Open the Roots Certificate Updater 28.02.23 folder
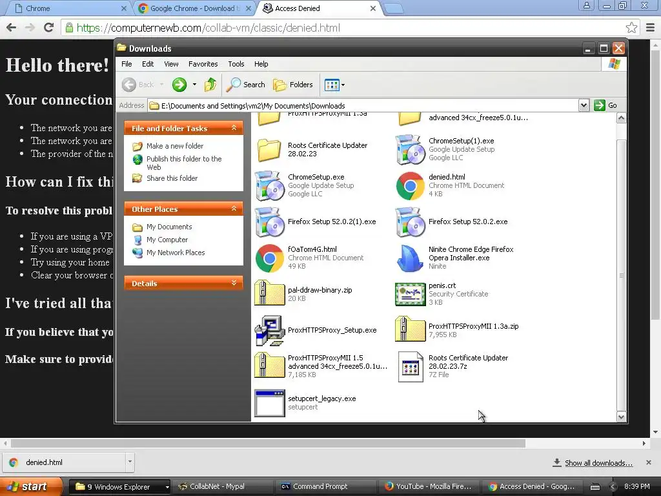The image size is (661, 496). click(269, 150)
